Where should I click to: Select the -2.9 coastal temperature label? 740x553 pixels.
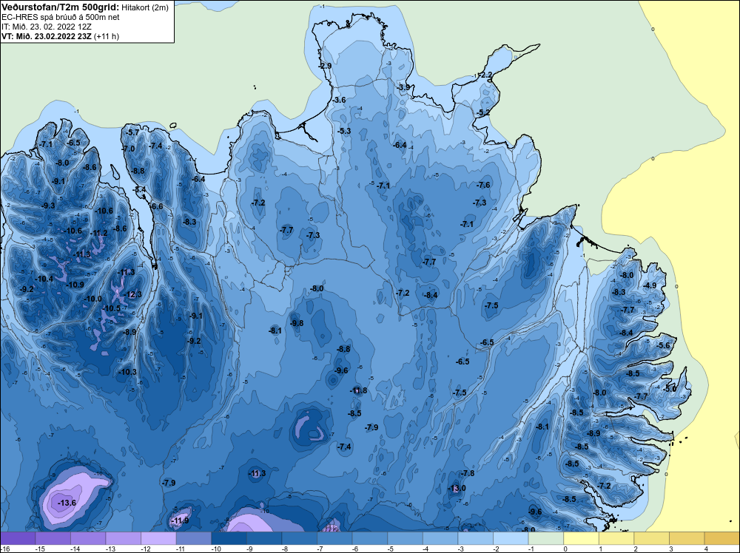click(x=325, y=66)
